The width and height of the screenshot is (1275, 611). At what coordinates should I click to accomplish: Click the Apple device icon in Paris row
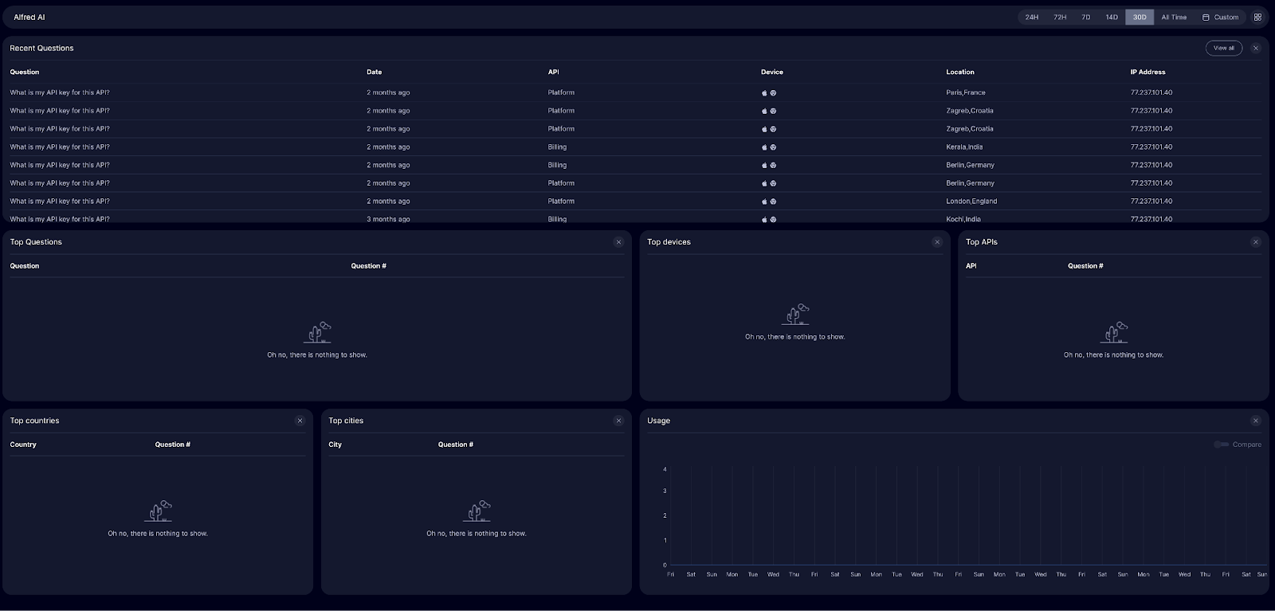point(764,93)
